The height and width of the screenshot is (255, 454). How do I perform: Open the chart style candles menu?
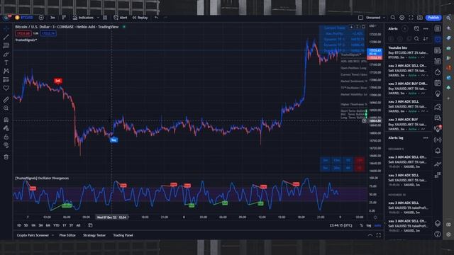coord(64,18)
